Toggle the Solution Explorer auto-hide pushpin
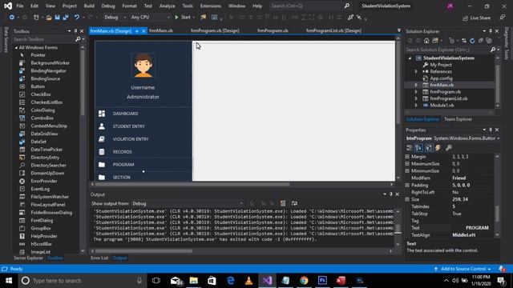 coord(491,31)
